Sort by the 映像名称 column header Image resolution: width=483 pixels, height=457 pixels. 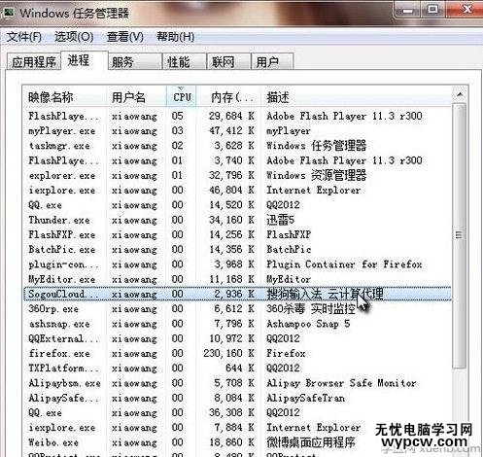pyautogui.click(x=65, y=97)
